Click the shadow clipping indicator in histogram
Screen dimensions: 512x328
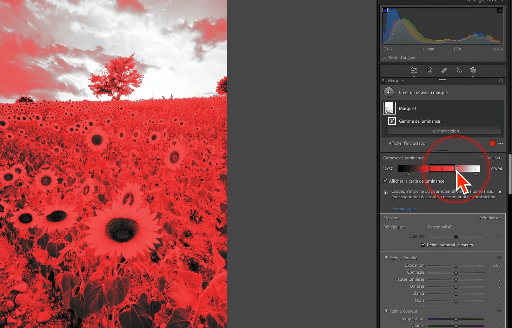pyautogui.click(x=385, y=10)
